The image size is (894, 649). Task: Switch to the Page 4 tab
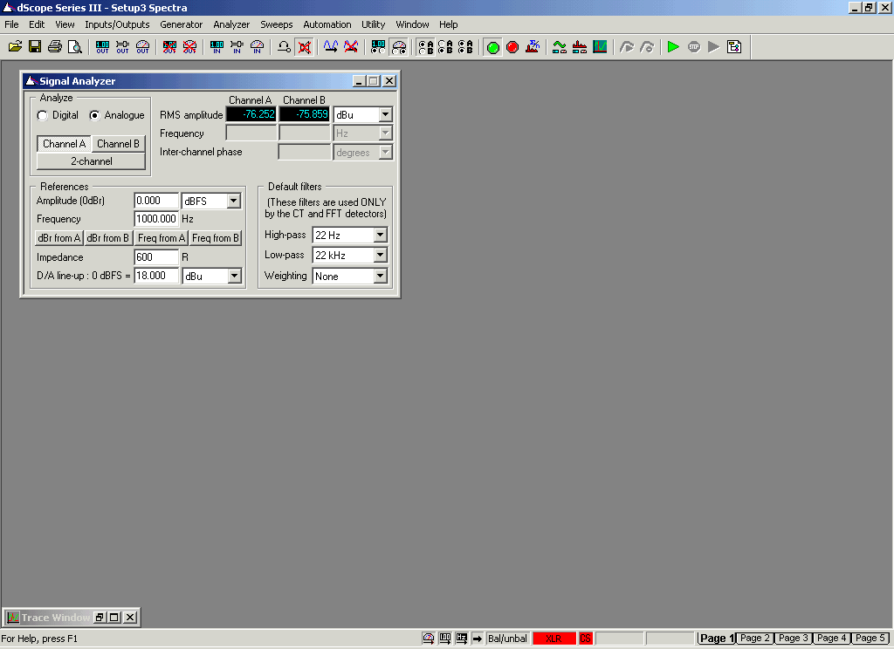coord(832,639)
